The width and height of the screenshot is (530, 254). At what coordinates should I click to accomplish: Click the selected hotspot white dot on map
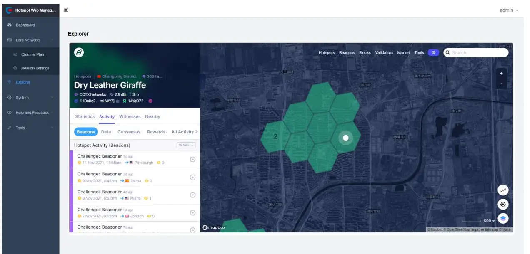click(x=345, y=138)
